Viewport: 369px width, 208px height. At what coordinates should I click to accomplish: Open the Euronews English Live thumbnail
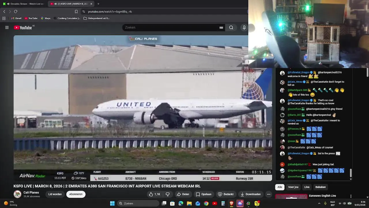click(291, 196)
